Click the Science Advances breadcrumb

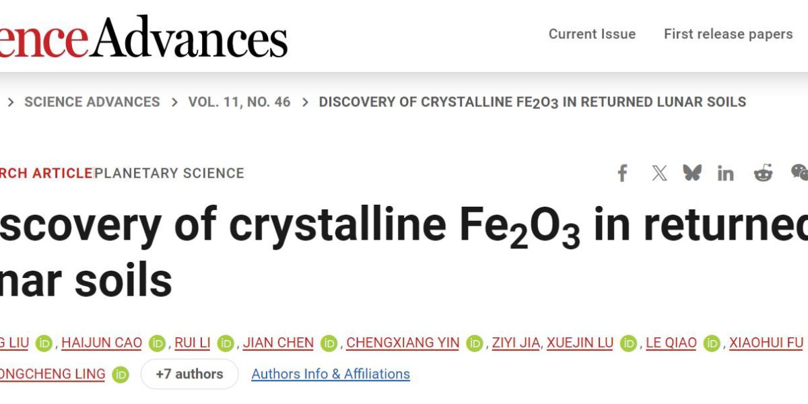pos(92,102)
